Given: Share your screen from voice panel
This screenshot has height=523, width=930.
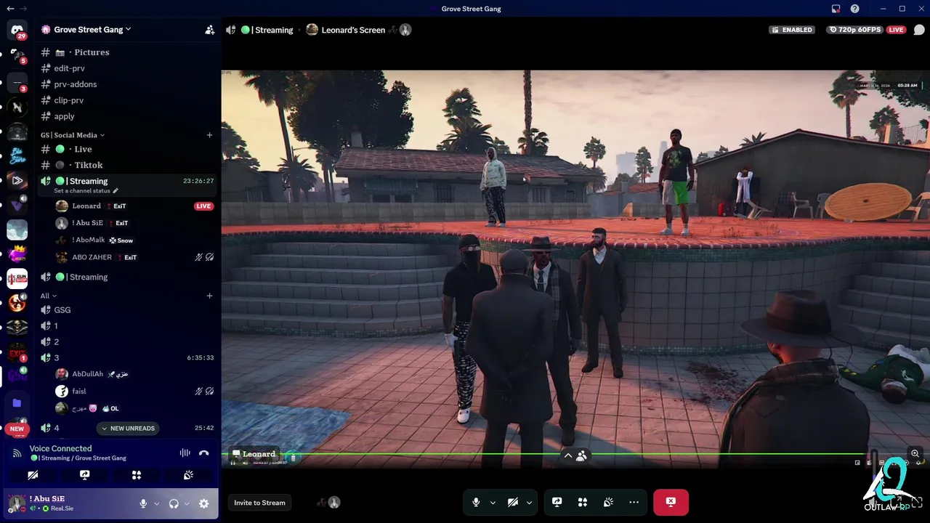Looking at the screenshot, I should tap(84, 475).
